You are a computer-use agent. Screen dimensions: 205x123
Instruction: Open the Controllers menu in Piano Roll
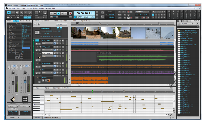point(57,88)
